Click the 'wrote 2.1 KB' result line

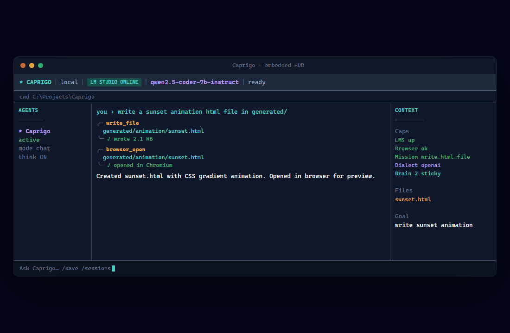130,139
